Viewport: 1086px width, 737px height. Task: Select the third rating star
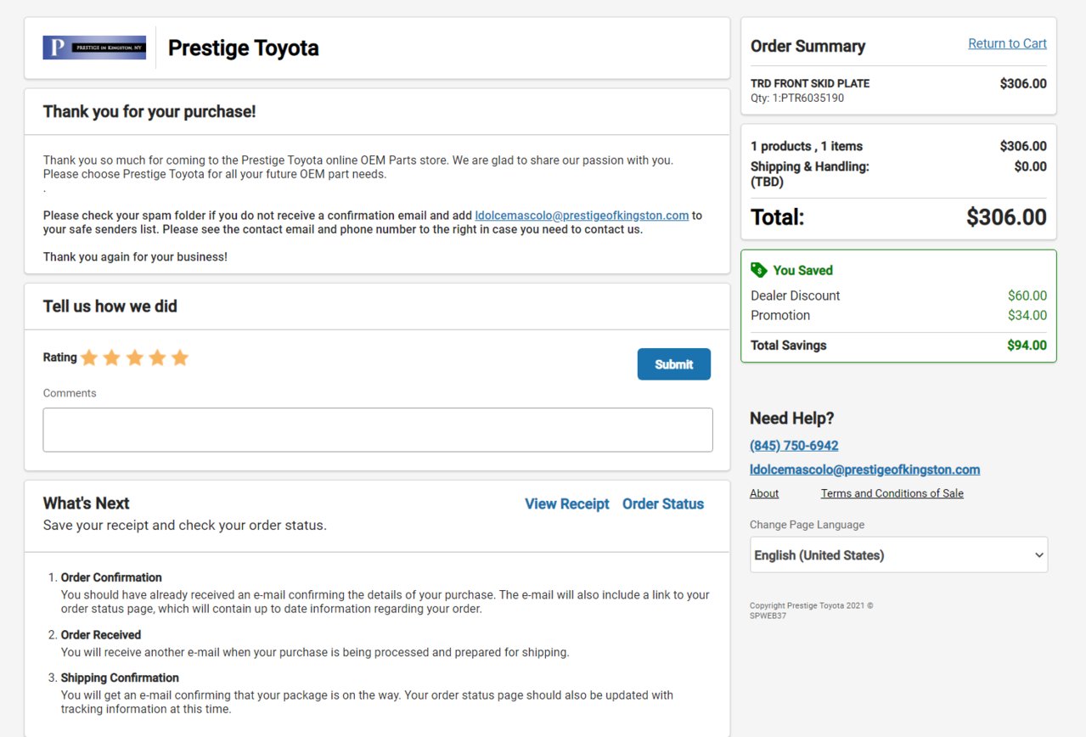click(x=135, y=357)
